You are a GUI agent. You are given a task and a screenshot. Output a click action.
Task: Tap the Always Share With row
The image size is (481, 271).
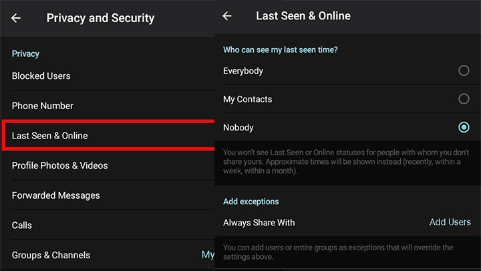pyautogui.click(x=347, y=222)
